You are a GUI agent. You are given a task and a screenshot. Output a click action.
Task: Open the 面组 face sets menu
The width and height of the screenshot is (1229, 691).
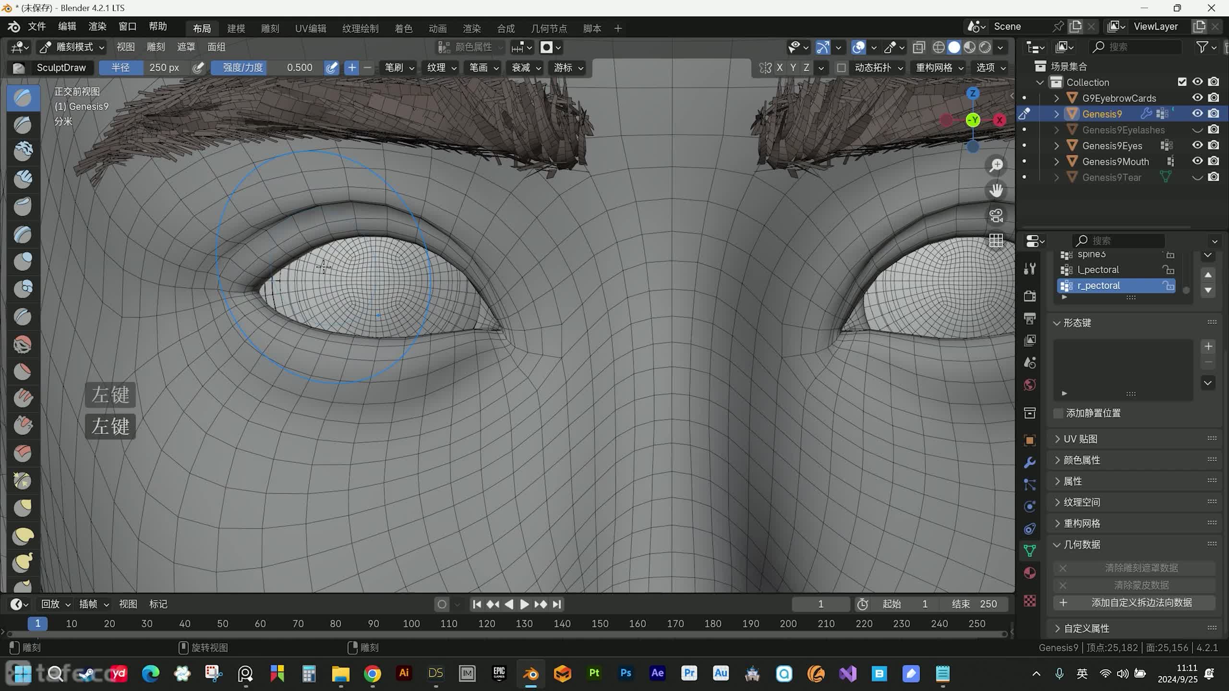click(216, 47)
